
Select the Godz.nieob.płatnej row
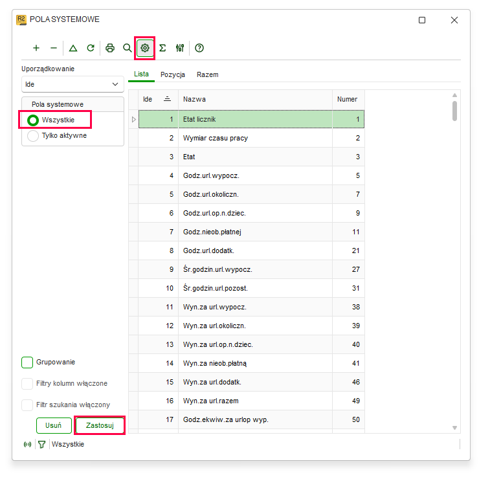pos(251,232)
